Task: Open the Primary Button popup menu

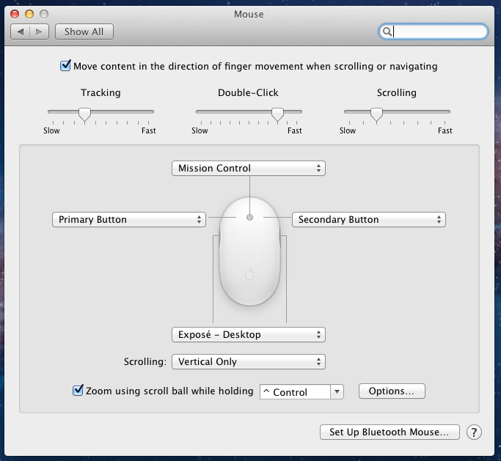Action: click(x=129, y=220)
